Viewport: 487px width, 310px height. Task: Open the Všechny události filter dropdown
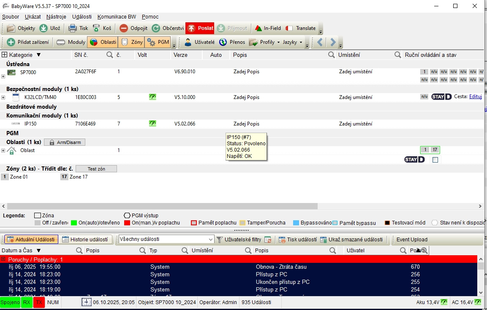211,239
